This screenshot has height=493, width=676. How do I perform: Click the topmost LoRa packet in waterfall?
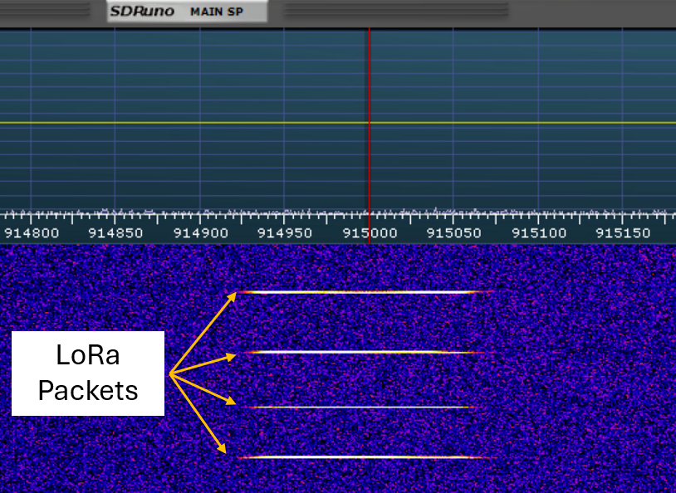tap(365, 292)
